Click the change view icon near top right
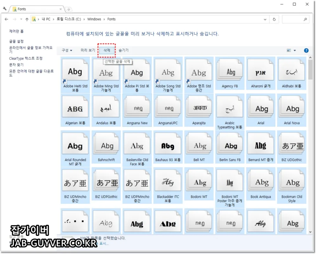This screenshot has width=316, height=254. 288,50
